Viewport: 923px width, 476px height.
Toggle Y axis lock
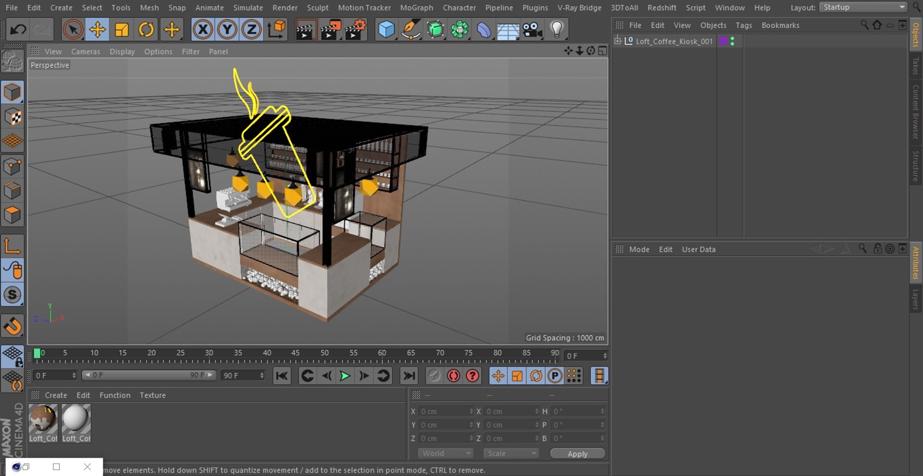coord(227,30)
